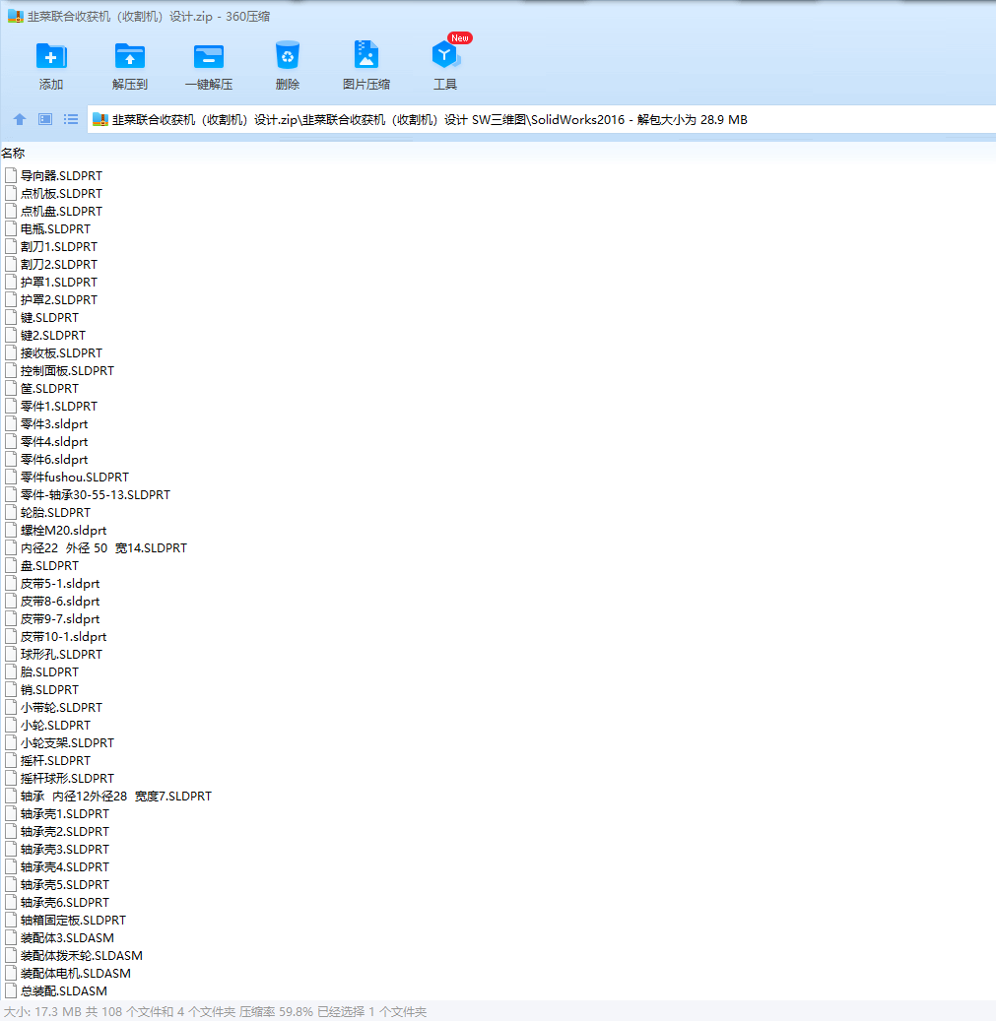
Task: Select file 小轮支架.SLDPRT
Action: (67, 742)
